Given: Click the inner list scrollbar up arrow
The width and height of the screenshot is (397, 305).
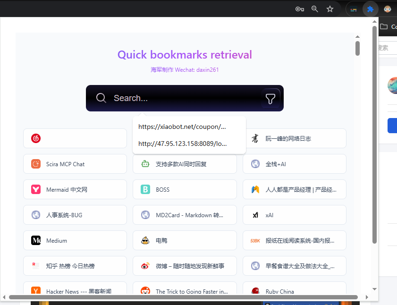Looking at the screenshot, I should (357, 37).
